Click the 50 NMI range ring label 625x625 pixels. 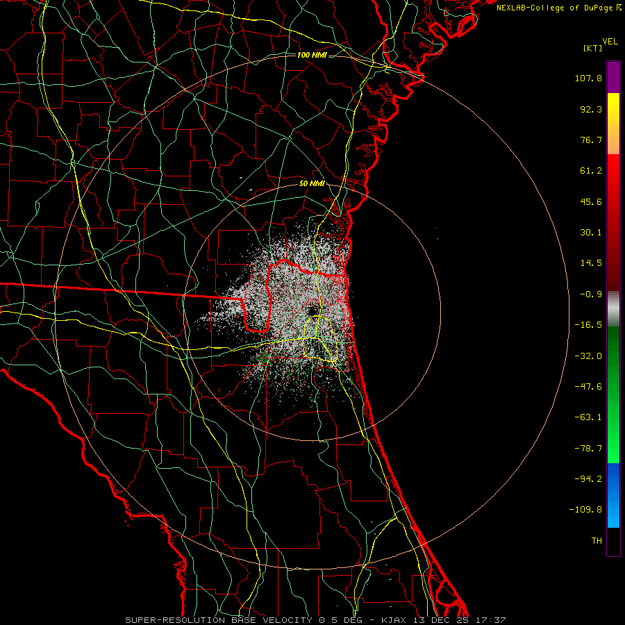[312, 184]
